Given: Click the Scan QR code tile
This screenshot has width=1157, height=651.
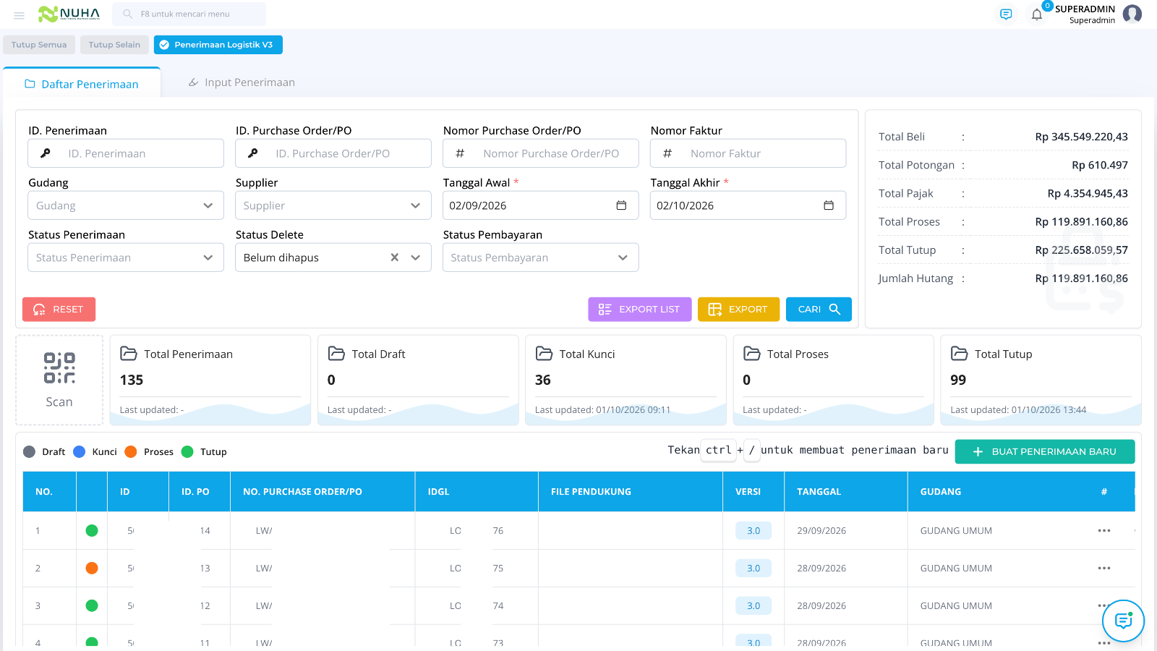Looking at the screenshot, I should click(59, 380).
